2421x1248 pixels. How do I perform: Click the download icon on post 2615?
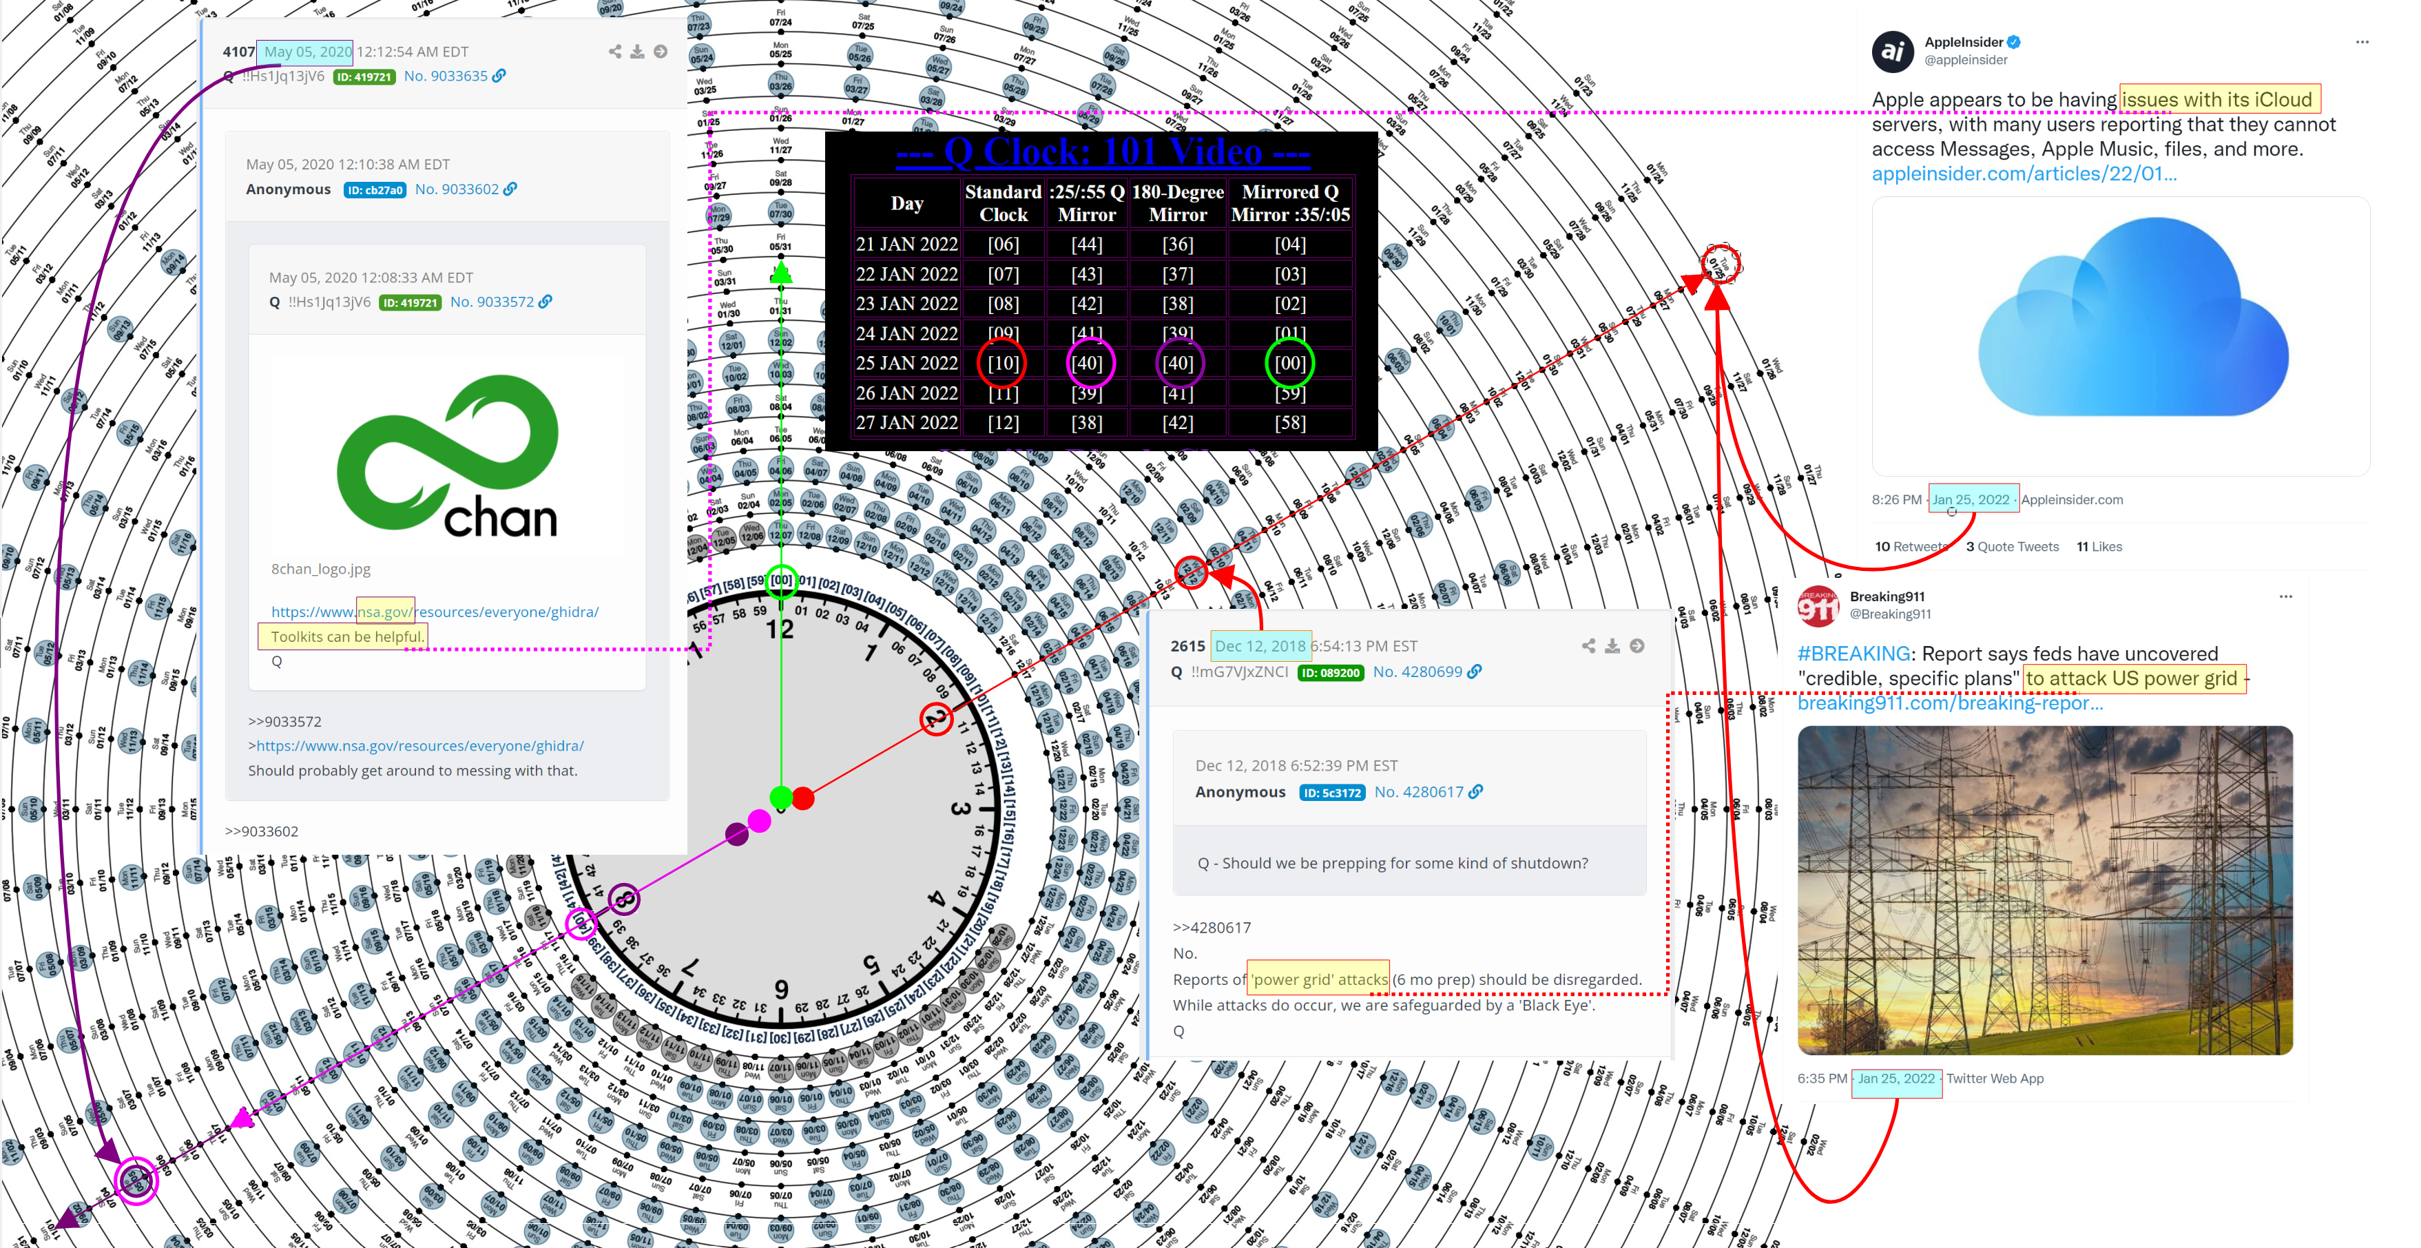click(1612, 645)
